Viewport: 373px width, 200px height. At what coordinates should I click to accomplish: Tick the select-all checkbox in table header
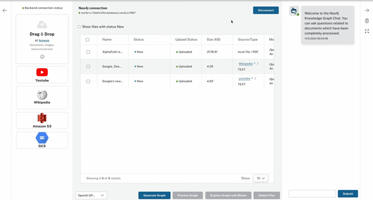coord(87,39)
